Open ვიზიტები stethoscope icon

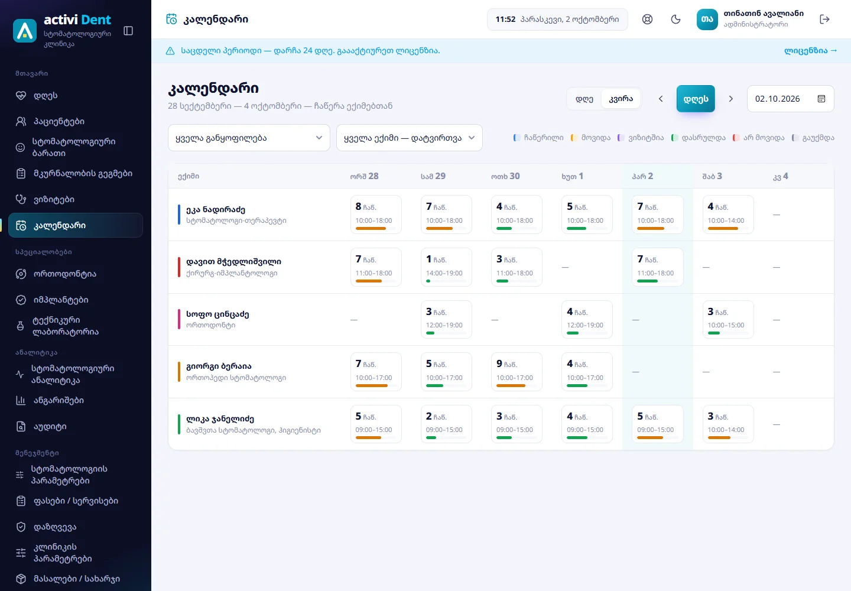pos(21,199)
